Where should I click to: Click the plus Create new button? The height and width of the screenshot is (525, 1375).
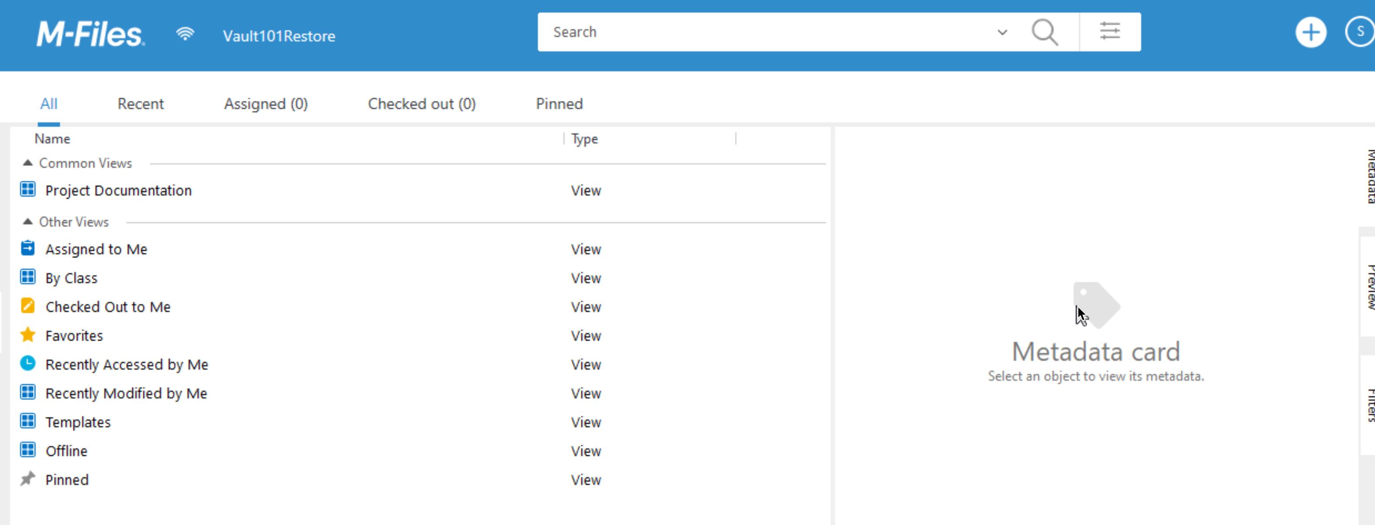(1311, 33)
